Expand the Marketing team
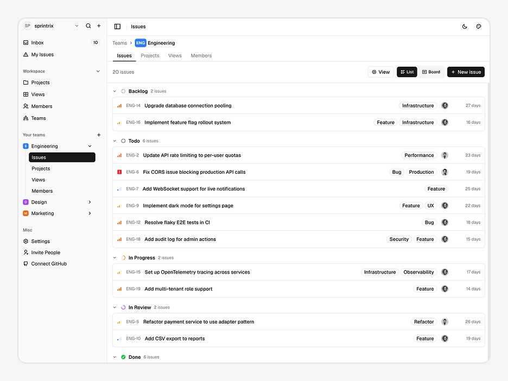508x381 pixels. pos(90,213)
